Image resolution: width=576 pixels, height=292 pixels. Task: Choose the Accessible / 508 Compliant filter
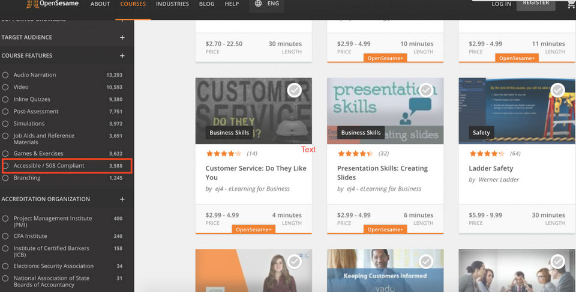[x=5, y=165]
